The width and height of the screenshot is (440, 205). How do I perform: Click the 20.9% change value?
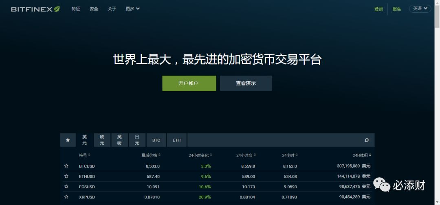205,197
